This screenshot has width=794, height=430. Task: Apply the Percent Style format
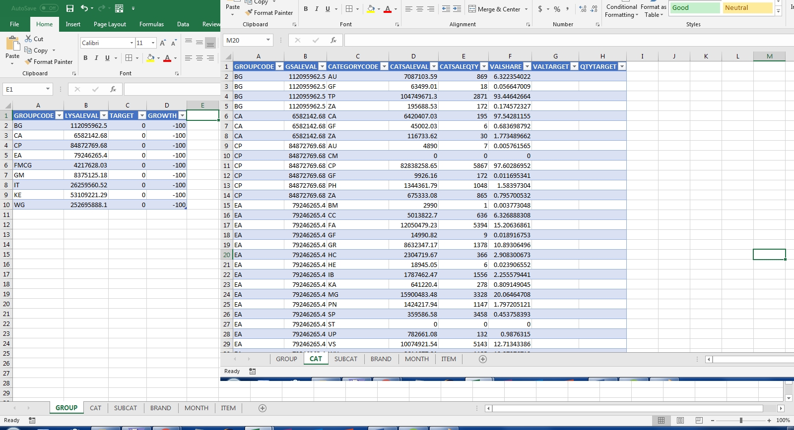[557, 9]
